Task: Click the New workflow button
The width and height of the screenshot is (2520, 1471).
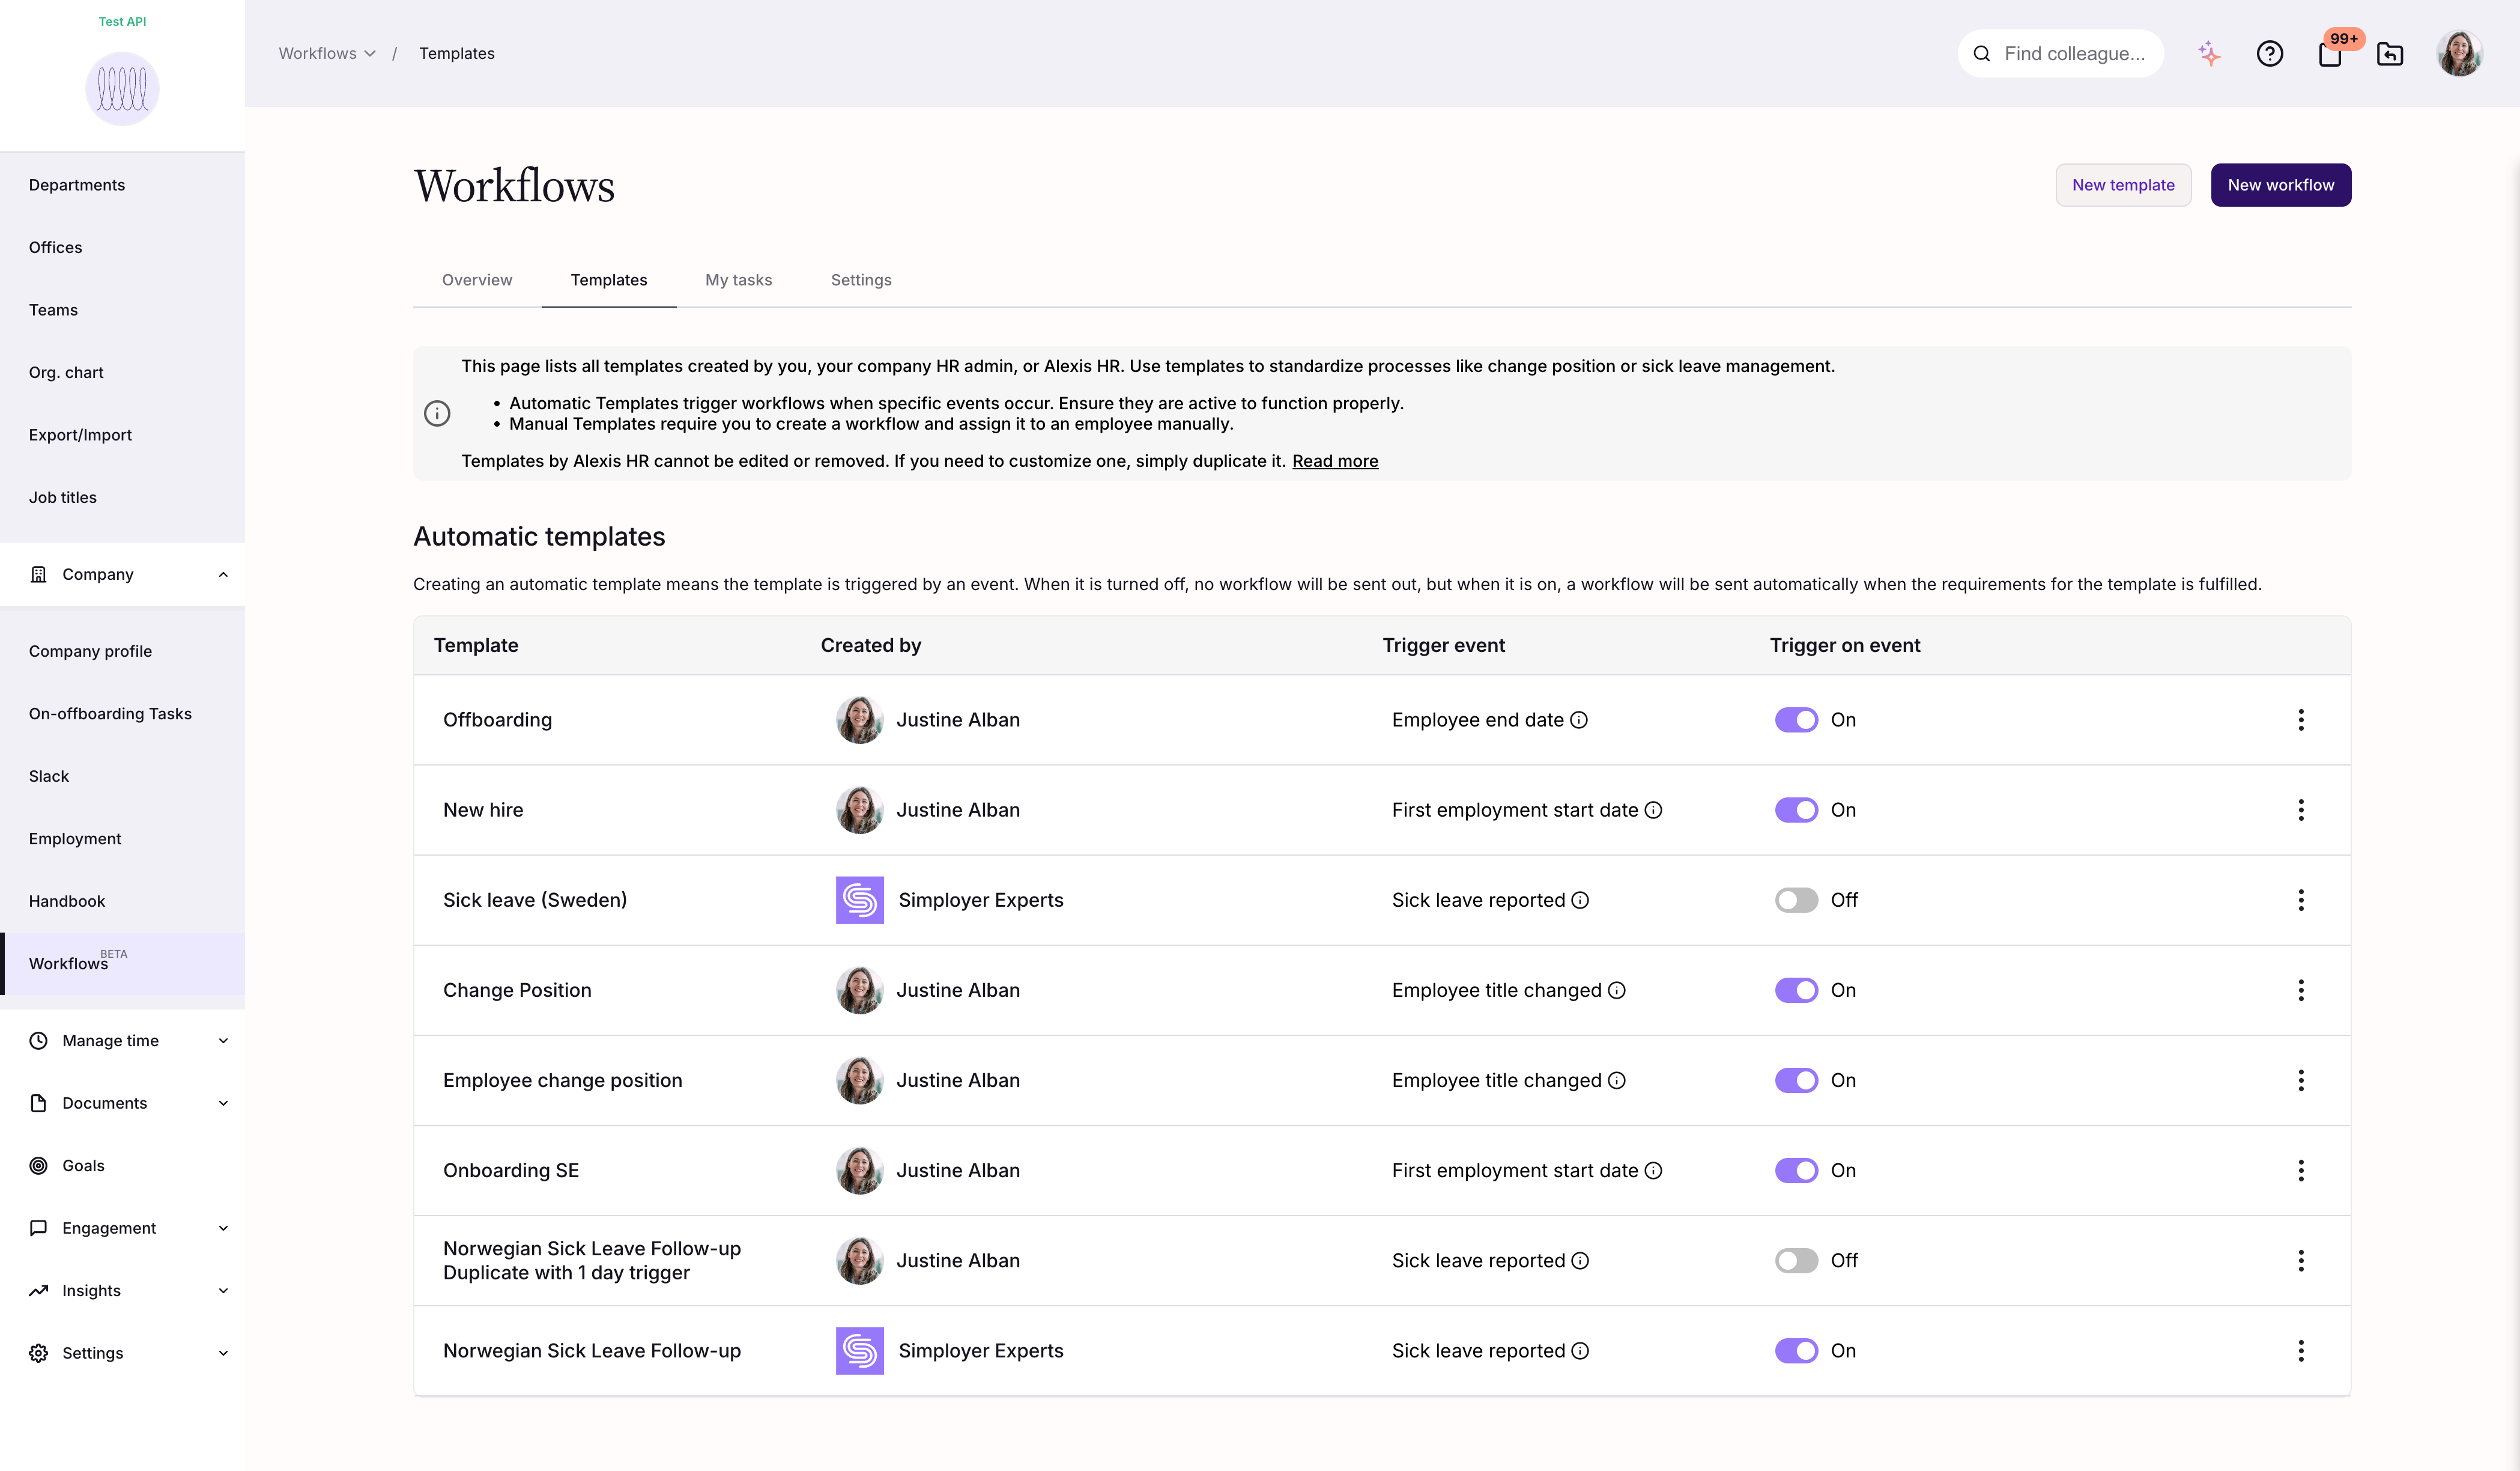Action: point(2280,184)
